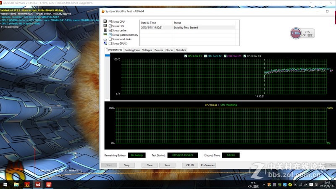Click the fox icon in the system tray
336x189 pixels.
point(269,184)
